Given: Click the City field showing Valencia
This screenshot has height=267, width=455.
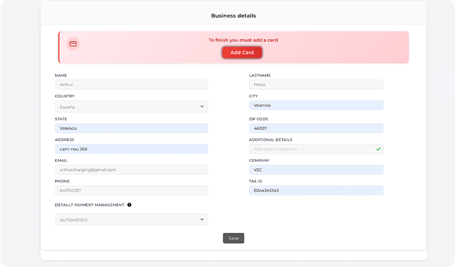Looking at the screenshot, I should coord(316,106).
